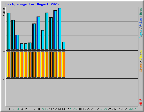Click day label 7 on x-axis
This screenshot has height=112, width=144.
click(x=35, y=109)
